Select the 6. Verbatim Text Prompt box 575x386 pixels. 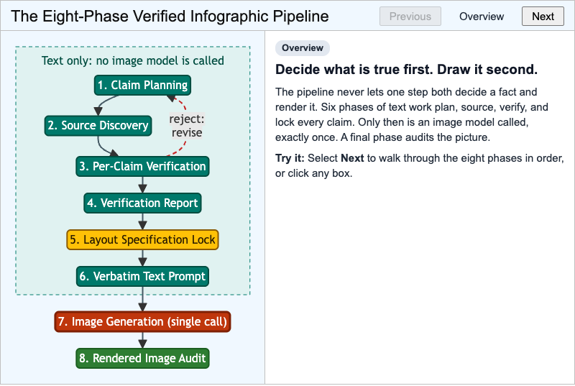click(142, 277)
